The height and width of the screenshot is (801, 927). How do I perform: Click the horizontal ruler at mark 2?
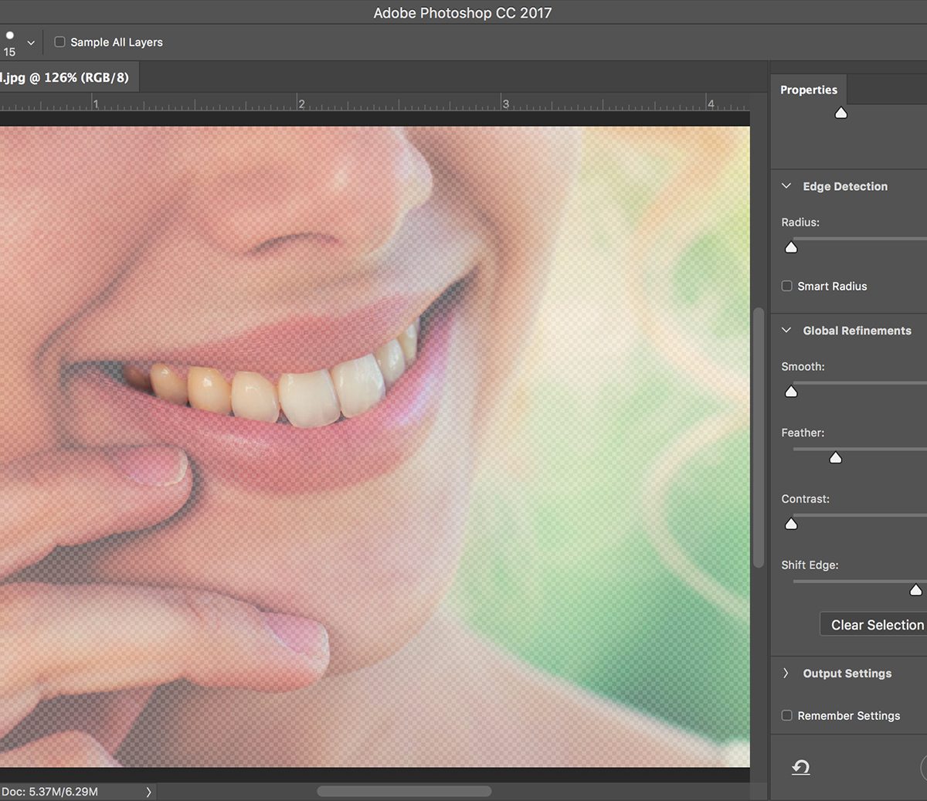point(301,104)
